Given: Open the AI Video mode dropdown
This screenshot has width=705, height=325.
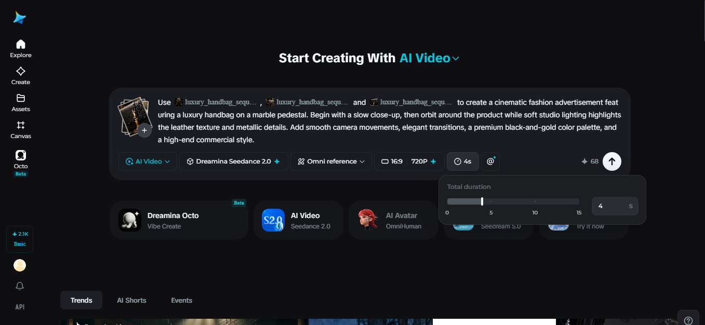Looking at the screenshot, I should coord(148,161).
